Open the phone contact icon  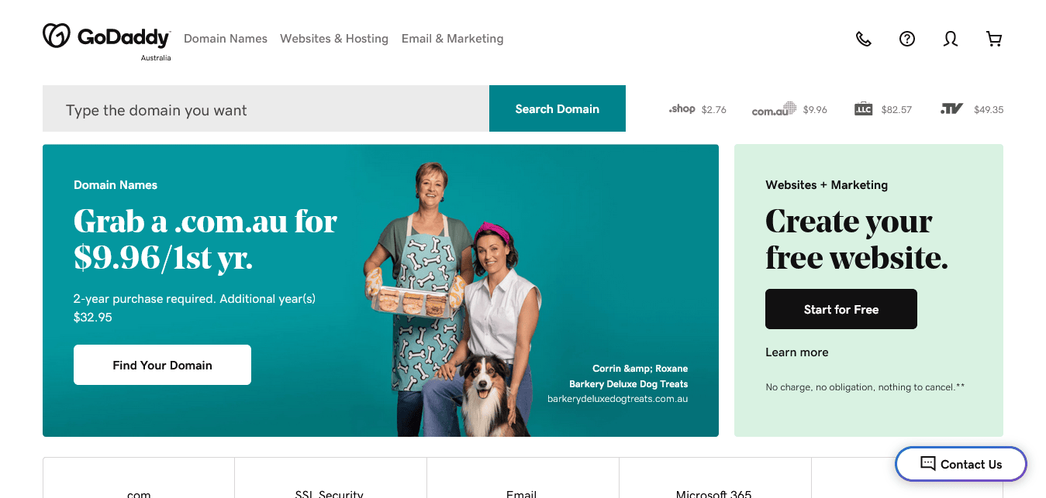tap(864, 39)
